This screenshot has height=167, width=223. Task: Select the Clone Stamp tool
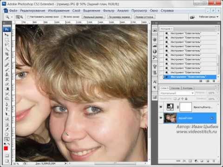pos(7,75)
